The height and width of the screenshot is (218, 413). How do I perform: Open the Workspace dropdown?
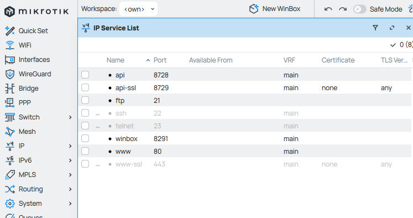coord(138,9)
